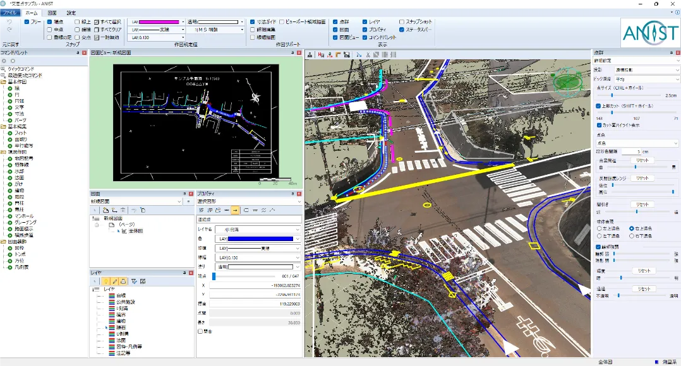681x366 pixels.
Task: Click the redo arrow in the ribbon
Action: point(9,30)
